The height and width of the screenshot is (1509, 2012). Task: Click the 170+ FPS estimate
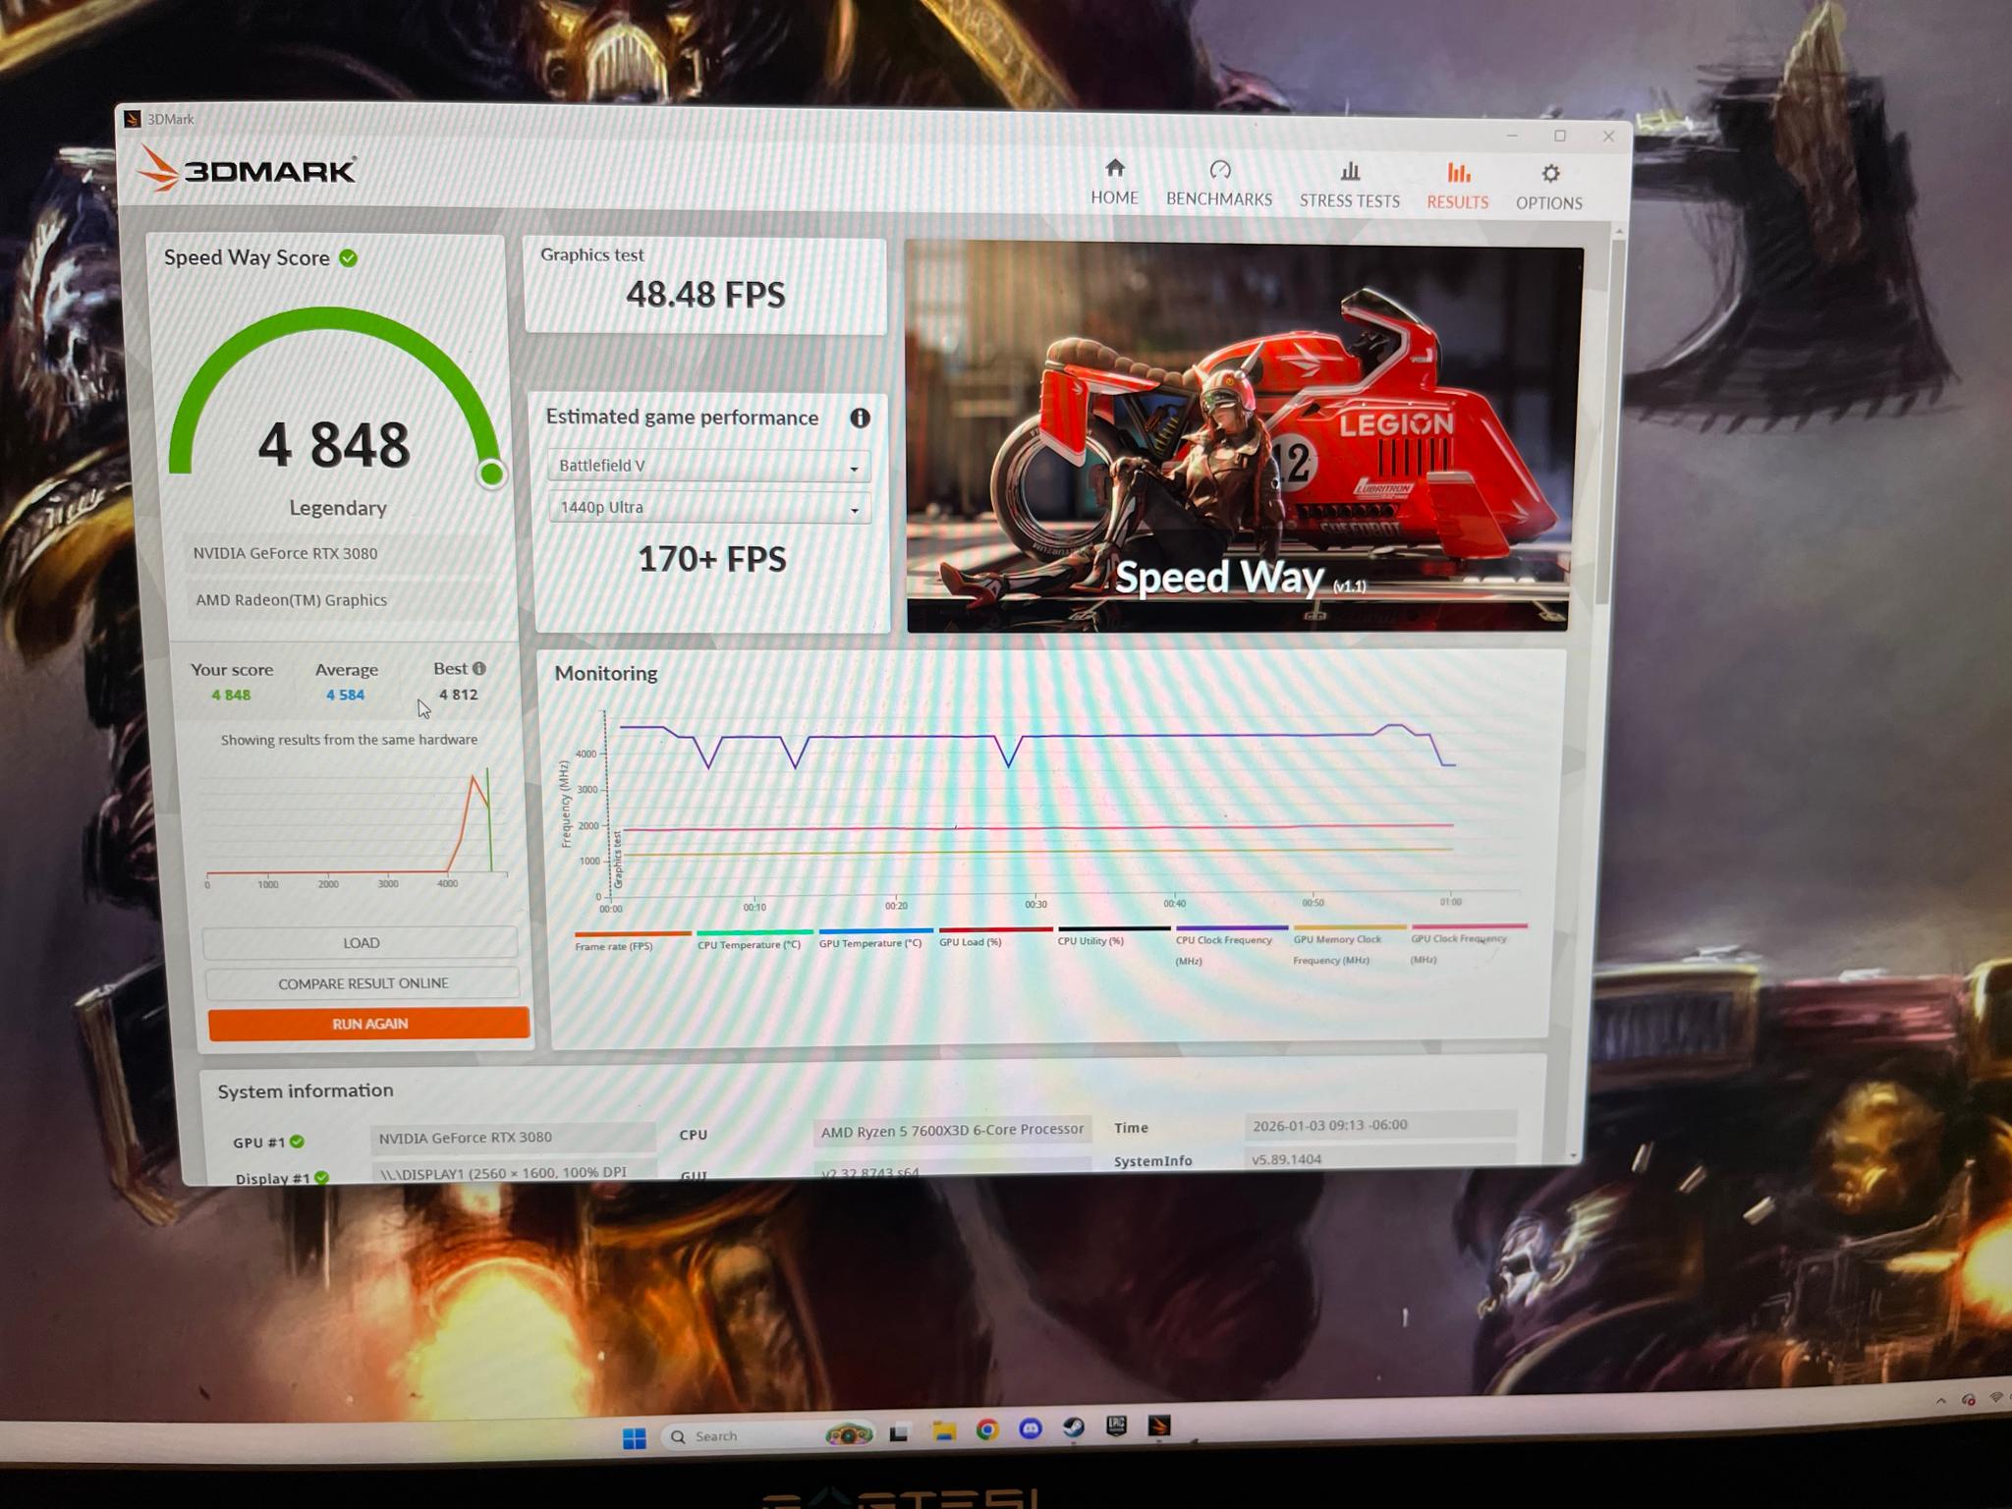(712, 560)
